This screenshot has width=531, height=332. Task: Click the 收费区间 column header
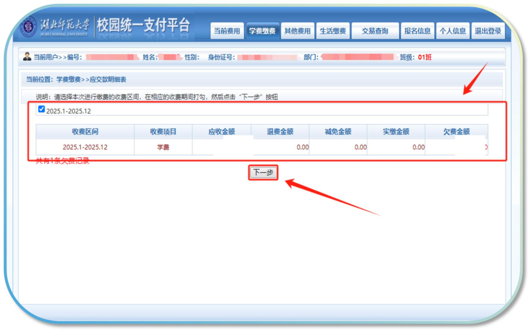(85, 132)
